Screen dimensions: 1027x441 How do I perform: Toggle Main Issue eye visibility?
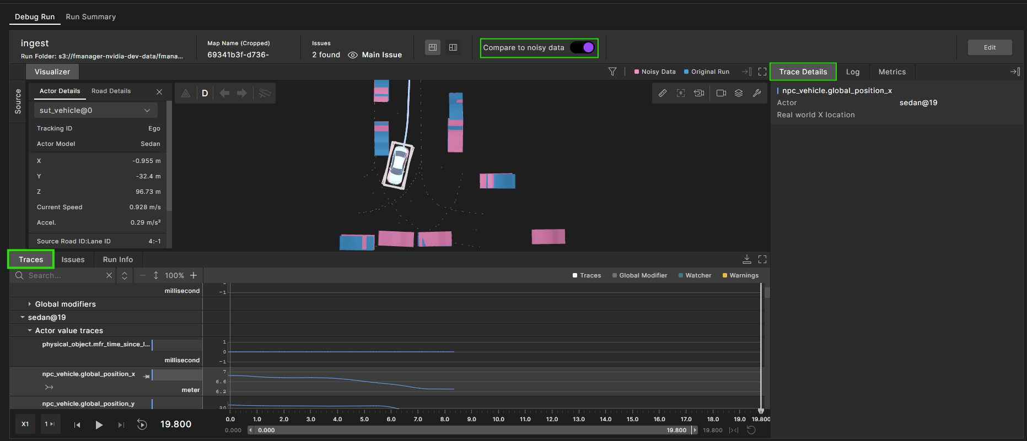click(x=353, y=55)
